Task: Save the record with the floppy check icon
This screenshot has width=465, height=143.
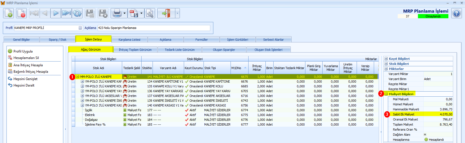Action: pos(90,13)
